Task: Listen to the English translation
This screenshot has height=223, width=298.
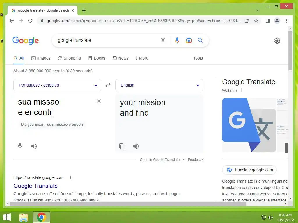Action: pos(136,146)
